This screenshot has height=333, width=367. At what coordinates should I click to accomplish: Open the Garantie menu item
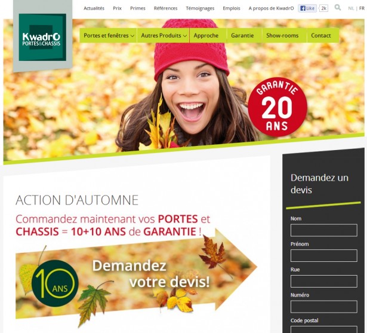point(242,35)
